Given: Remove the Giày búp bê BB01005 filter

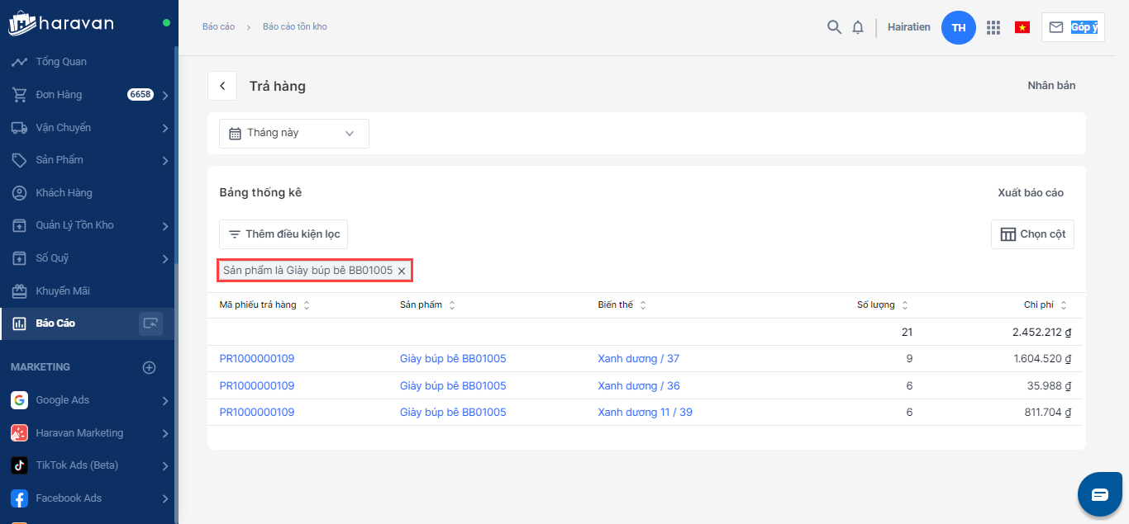Looking at the screenshot, I should 402,271.
